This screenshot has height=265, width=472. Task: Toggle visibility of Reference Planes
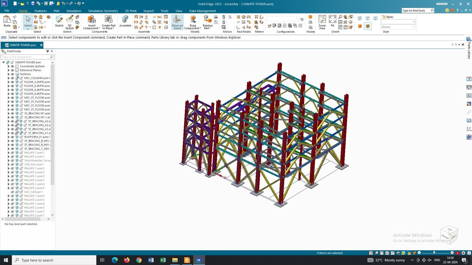pyautogui.click(x=12, y=70)
